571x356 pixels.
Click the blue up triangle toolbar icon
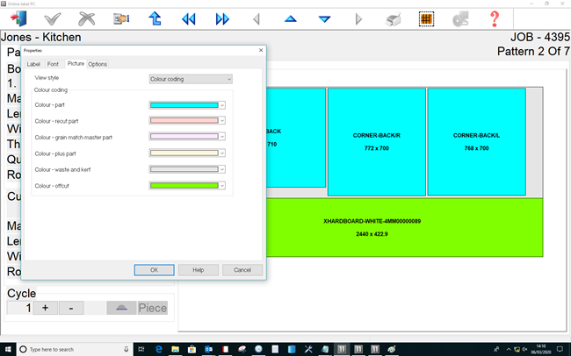(x=291, y=18)
